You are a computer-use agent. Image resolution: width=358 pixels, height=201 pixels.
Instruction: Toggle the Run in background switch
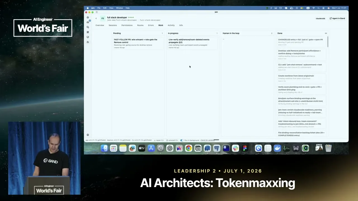[182, 140]
